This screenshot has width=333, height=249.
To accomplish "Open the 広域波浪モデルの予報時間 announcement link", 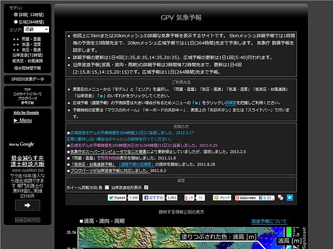I will pyautogui.click(x=132, y=133).
